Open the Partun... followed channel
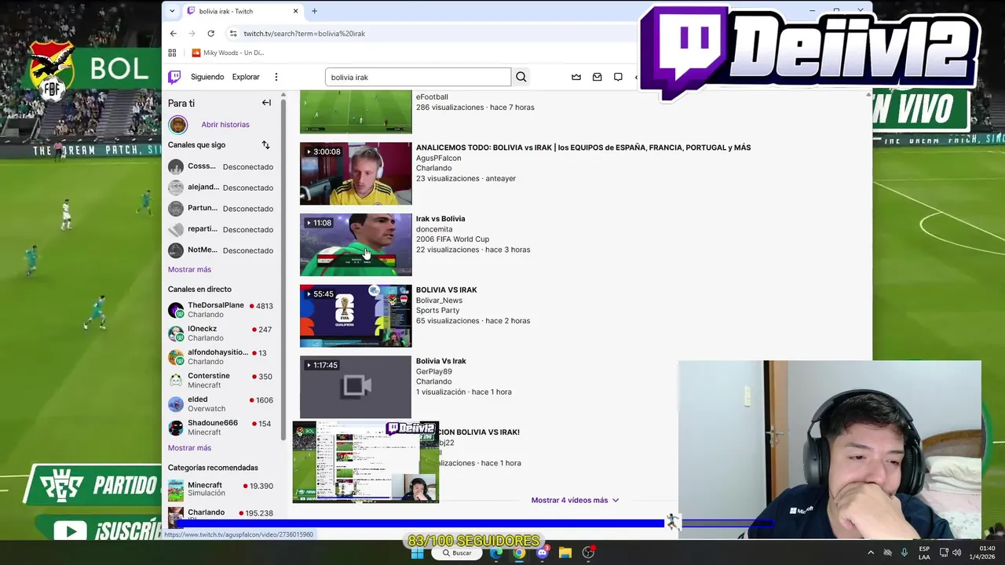 tap(220, 209)
